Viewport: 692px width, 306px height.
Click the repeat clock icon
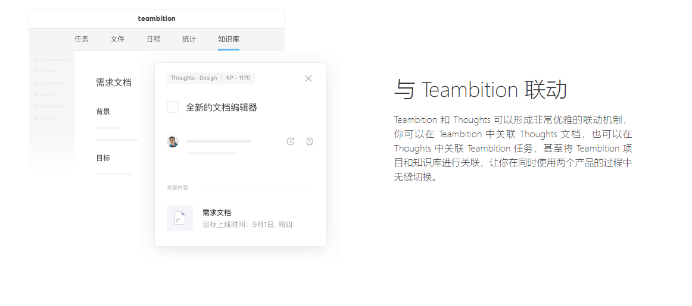(x=291, y=141)
